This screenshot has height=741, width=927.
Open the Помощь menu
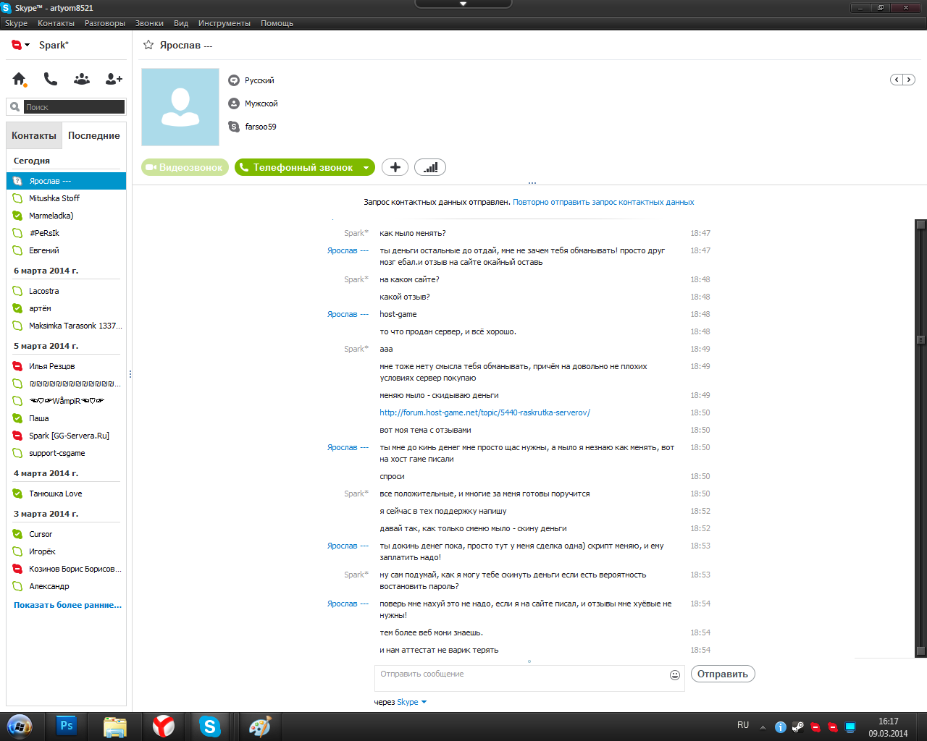(277, 23)
